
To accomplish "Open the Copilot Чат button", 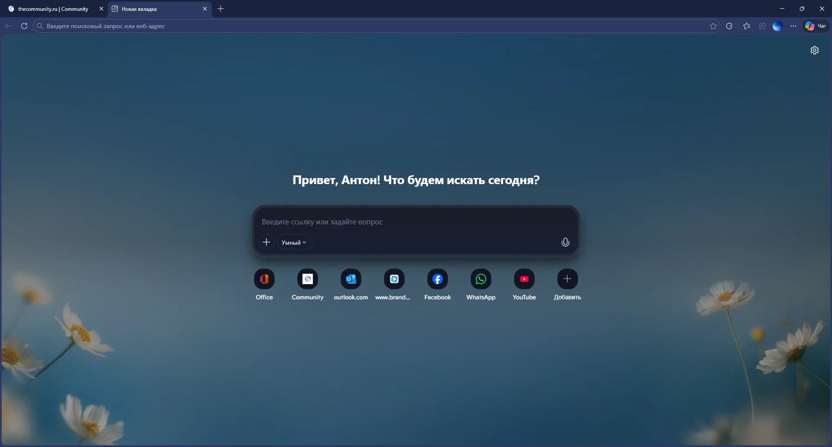I will coord(816,26).
